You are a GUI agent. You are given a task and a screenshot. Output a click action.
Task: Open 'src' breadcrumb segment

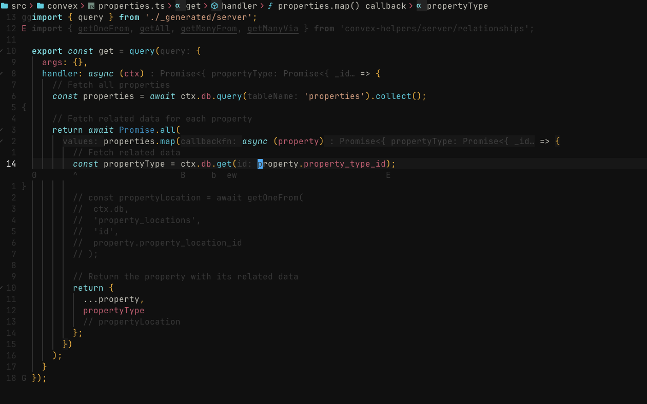coord(19,6)
